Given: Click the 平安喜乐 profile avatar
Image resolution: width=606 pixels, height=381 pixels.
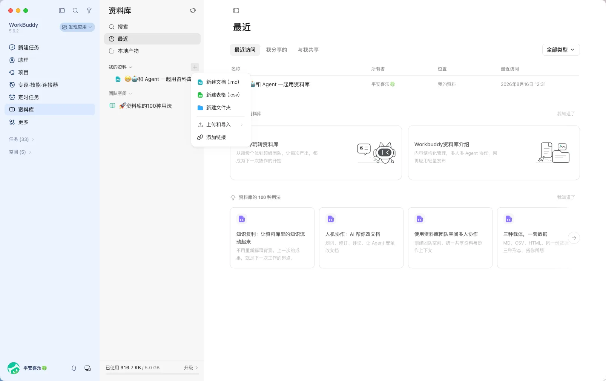Looking at the screenshot, I should coord(14,368).
